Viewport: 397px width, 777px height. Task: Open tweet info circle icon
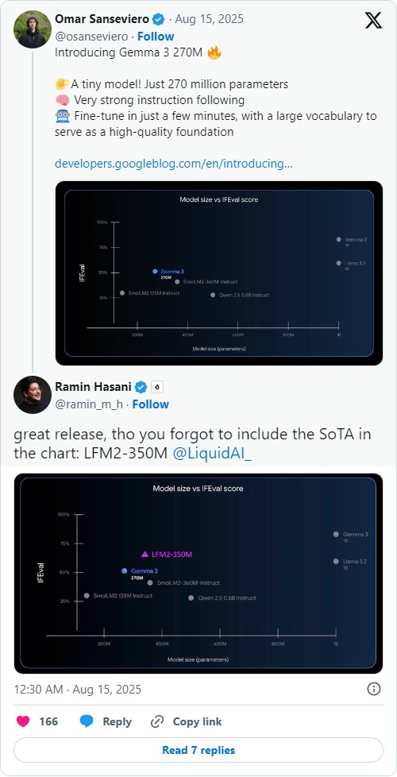(x=374, y=689)
